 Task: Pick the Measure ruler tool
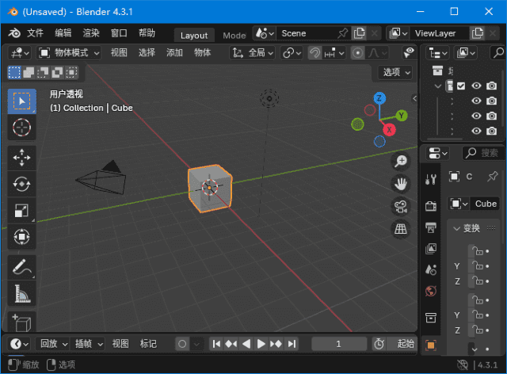[x=21, y=295]
